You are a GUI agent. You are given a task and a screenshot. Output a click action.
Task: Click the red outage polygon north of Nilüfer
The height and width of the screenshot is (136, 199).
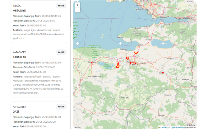click(x=127, y=58)
